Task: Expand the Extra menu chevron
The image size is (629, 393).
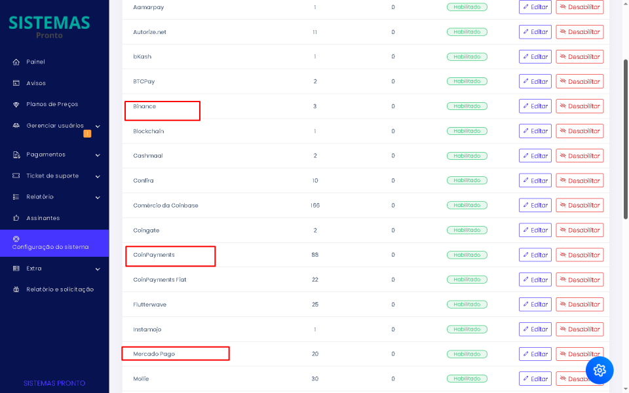Action: 98,269
